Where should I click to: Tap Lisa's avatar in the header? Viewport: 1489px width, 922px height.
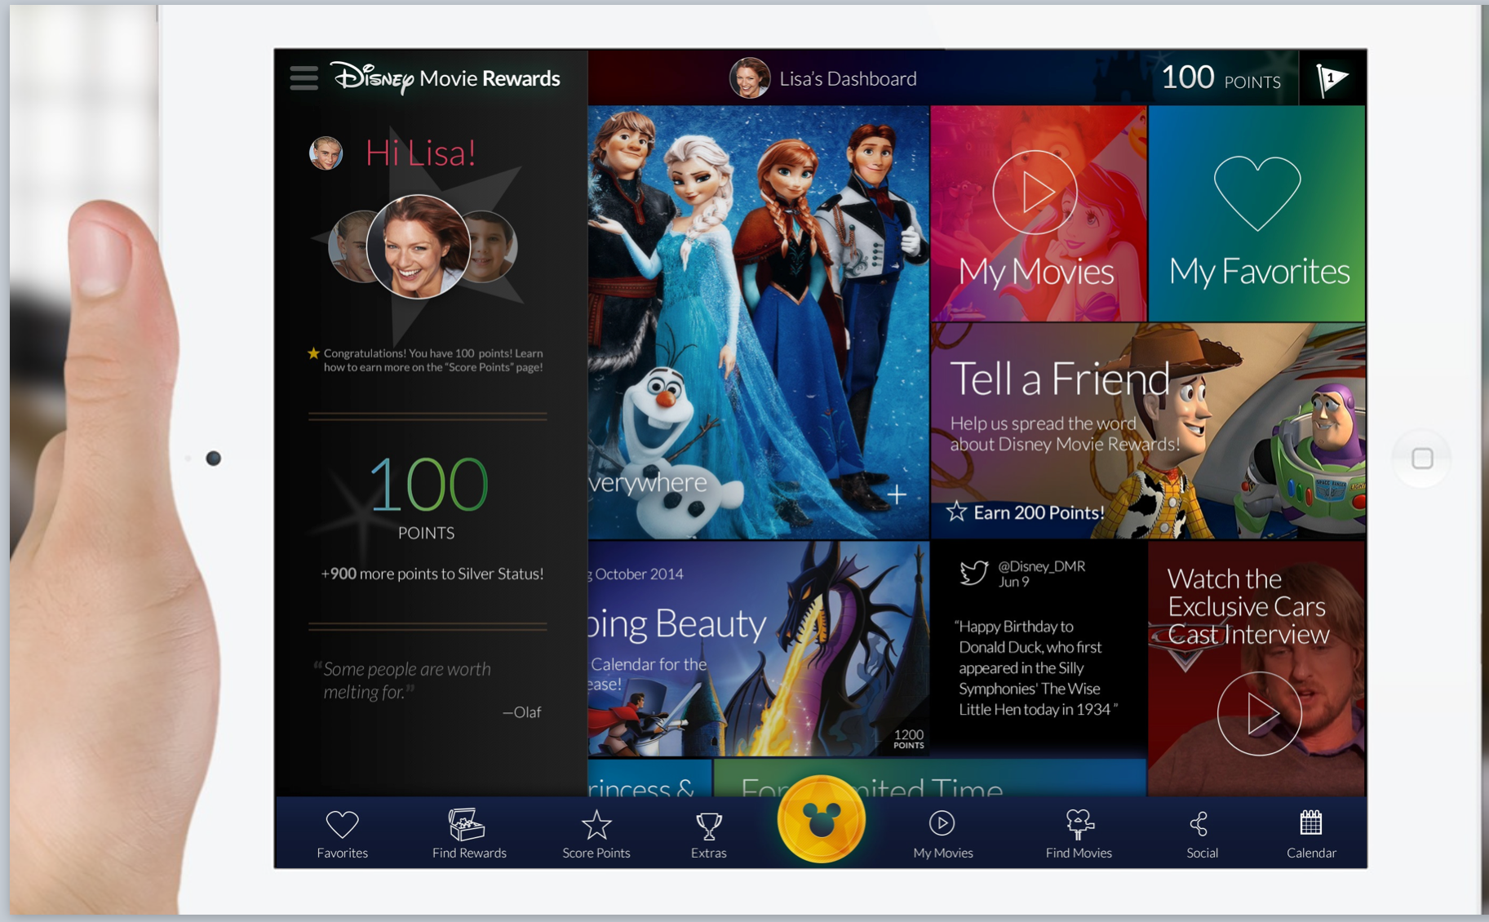749,78
